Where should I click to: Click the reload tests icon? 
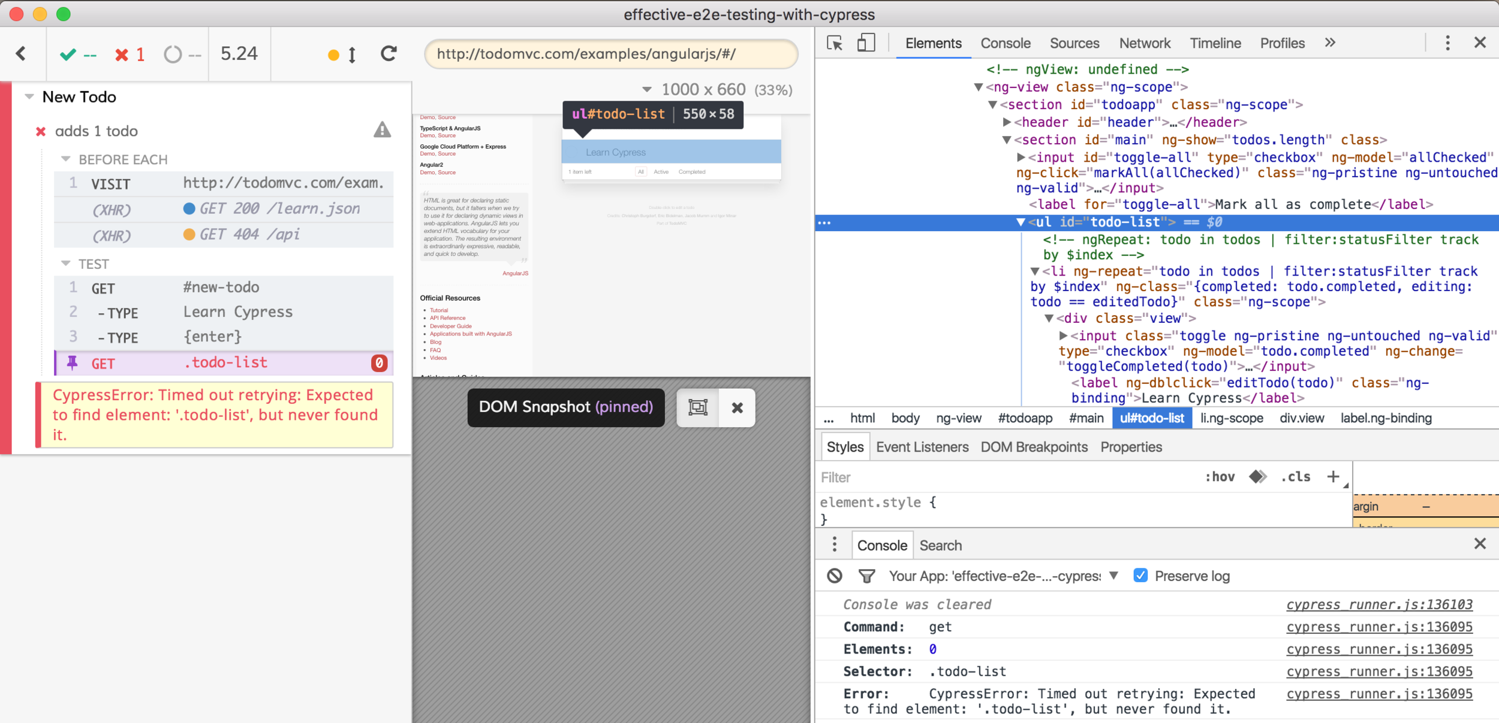tap(389, 54)
